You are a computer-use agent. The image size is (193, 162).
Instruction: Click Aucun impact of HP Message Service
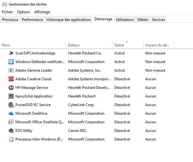click(x=150, y=88)
